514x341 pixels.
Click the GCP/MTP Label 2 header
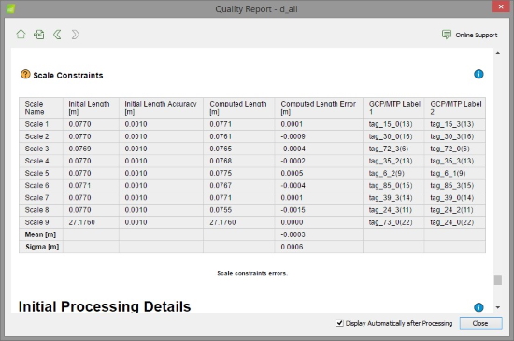[x=456, y=107]
